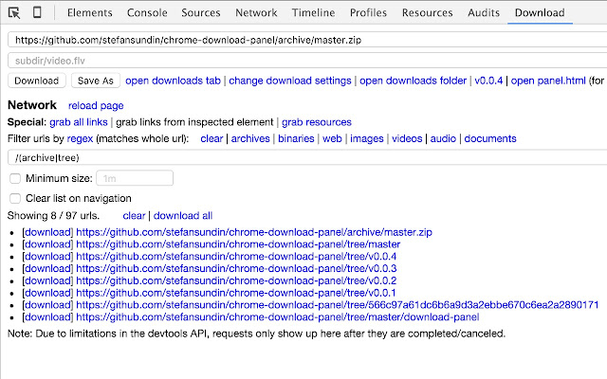Image resolution: width=607 pixels, height=379 pixels.
Task: Enable the Minimum size checkbox
Action: pos(15,178)
